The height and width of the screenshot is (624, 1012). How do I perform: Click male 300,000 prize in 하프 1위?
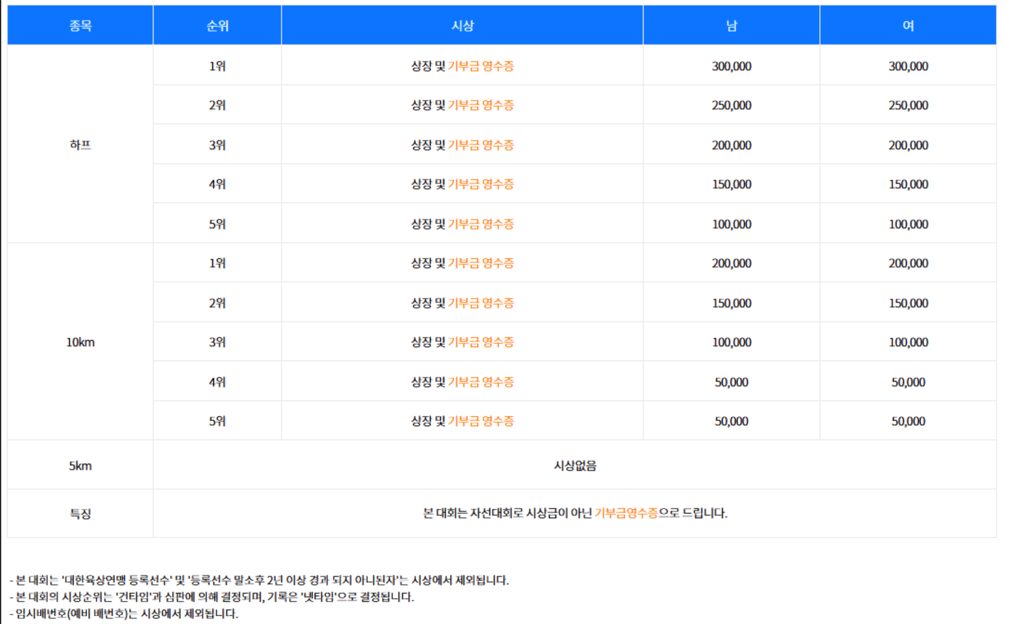coord(731,66)
